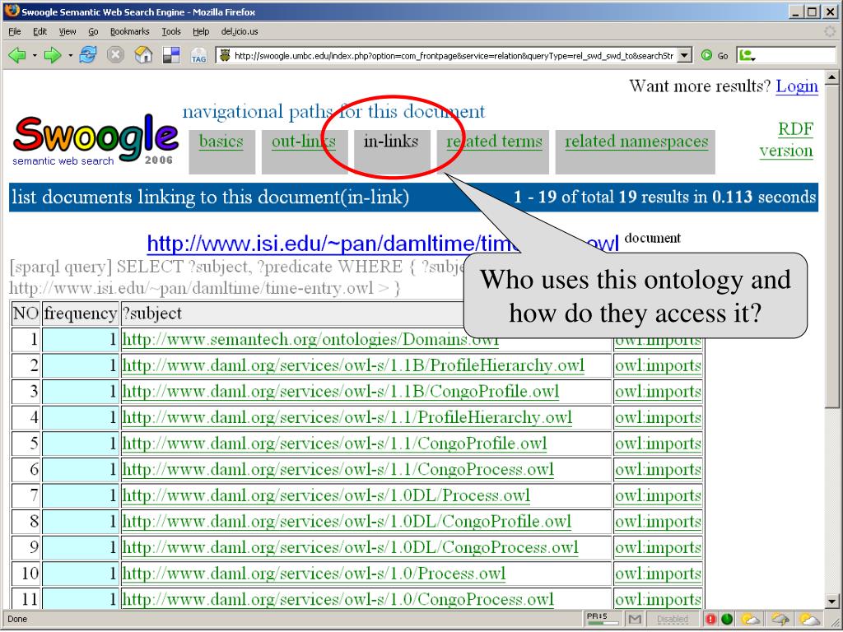Click the page scrollbar thumb
The width and height of the screenshot is (843, 632).
click(831, 249)
